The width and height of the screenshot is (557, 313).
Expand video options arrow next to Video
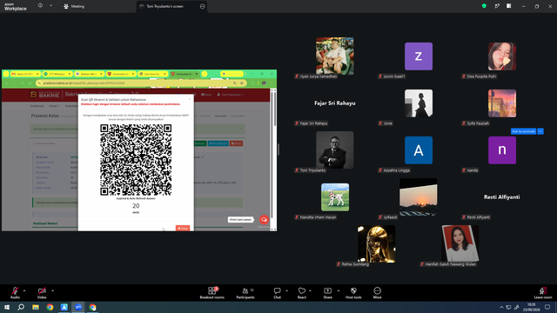point(52,290)
